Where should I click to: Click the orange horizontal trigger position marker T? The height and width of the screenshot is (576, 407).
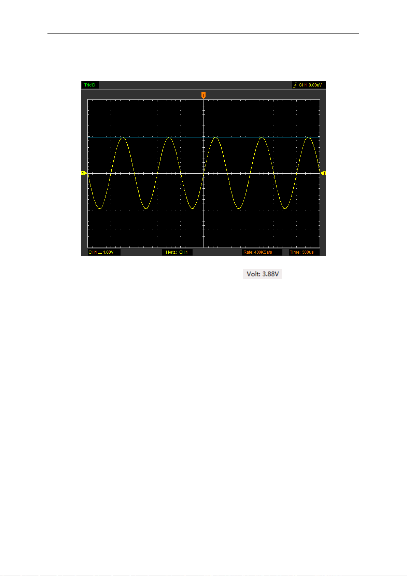point(203,95)
